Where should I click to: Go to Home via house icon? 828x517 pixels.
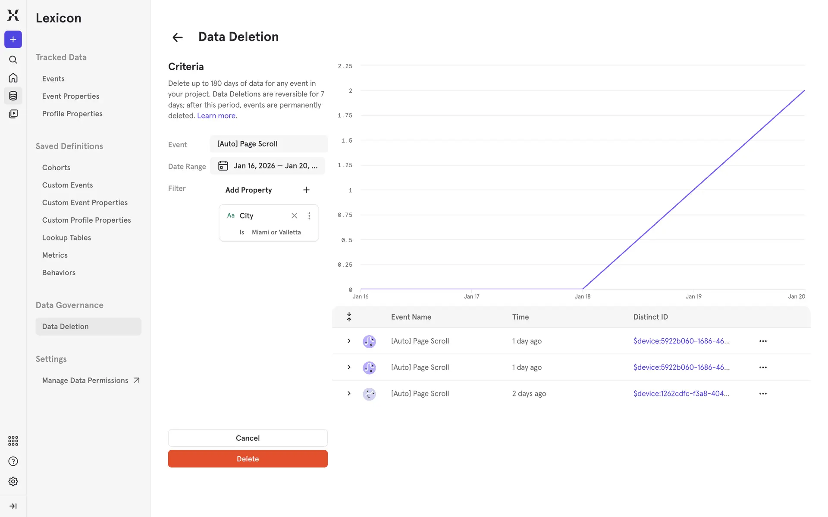[13, 78]
